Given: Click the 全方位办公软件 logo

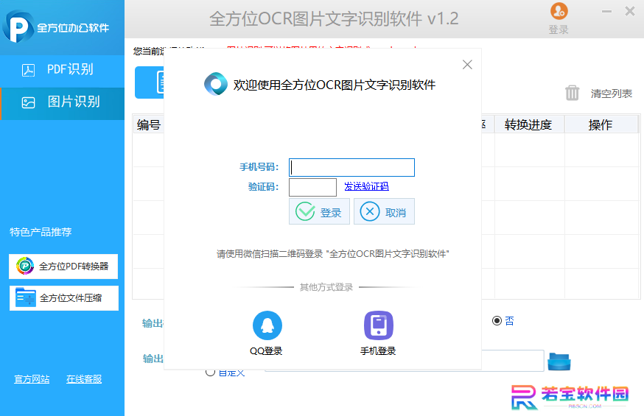Looking at the screenshot, I should coord(57,27).
